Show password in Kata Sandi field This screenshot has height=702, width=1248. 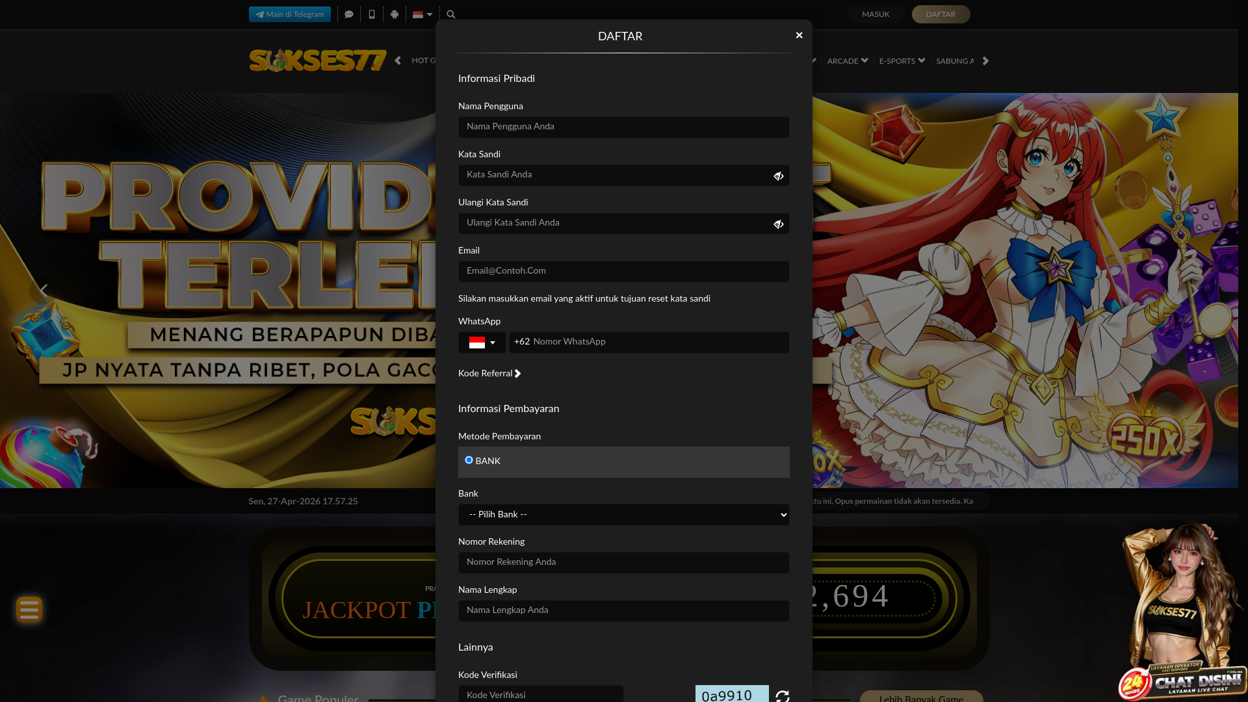pos(779,176)
